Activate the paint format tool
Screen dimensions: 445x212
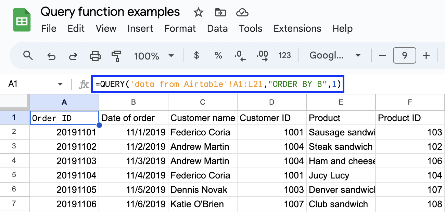117,56
